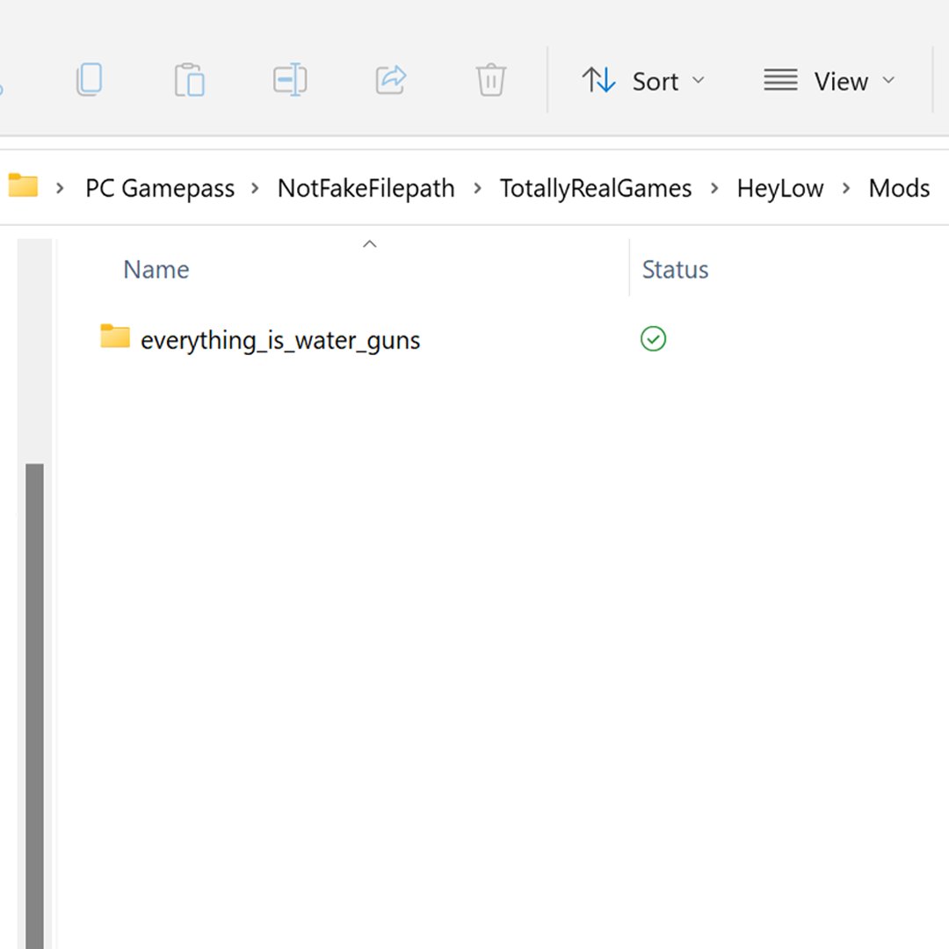This screenshot has height=949, width=949.
Task: Navigate to NotFakeFilepath breadcrumb
Action: [366, 188]
